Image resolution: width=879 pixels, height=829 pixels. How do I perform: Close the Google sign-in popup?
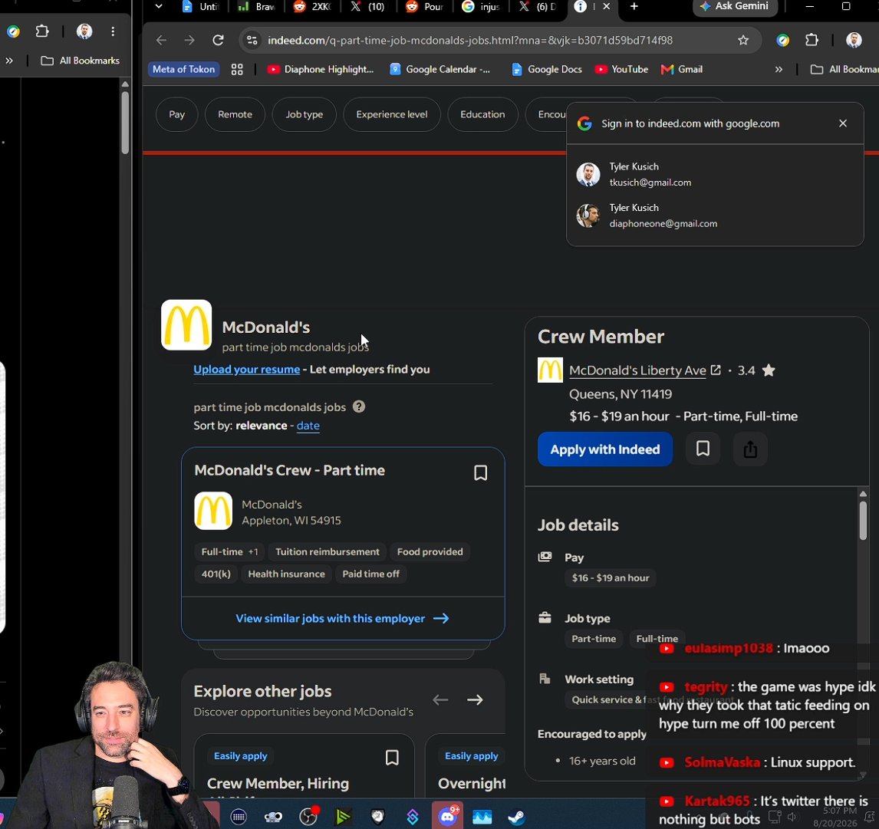842,123
